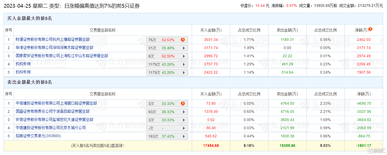Open 国泰君安证券上海松江中山东路营业部 link
This screenshot has width=387, height=155.
point(62,56)
